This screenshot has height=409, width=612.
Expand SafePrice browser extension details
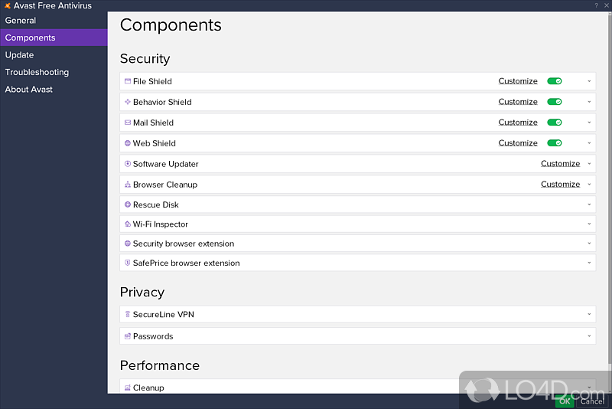[589, 263]
